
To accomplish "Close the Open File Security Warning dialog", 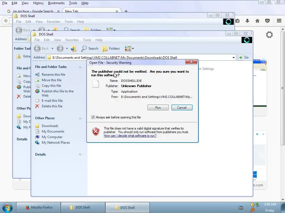I will pos(191,62).
